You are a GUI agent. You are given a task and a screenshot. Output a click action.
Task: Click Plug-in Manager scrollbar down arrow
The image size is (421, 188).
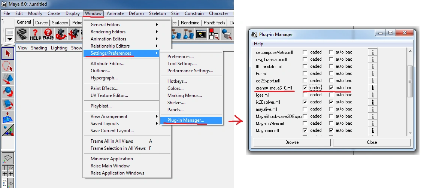410,133
